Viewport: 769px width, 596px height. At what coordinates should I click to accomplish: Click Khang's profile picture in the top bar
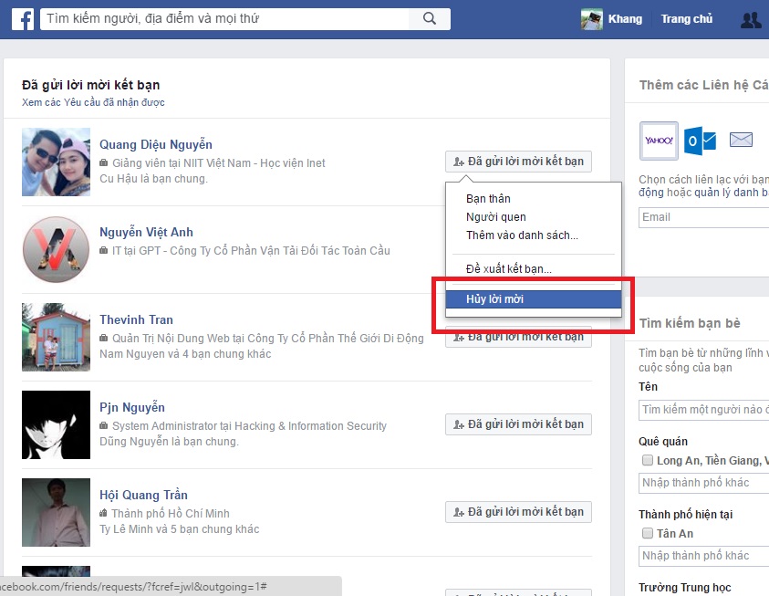tap(590, 18)
